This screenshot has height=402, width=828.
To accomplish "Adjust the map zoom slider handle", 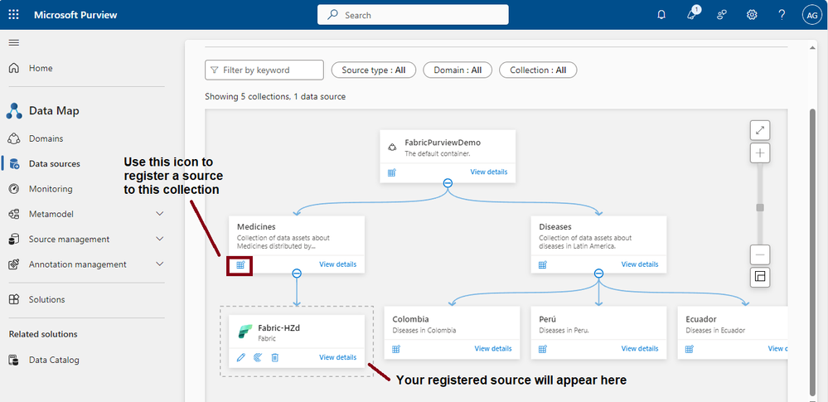I will point(760,207).
